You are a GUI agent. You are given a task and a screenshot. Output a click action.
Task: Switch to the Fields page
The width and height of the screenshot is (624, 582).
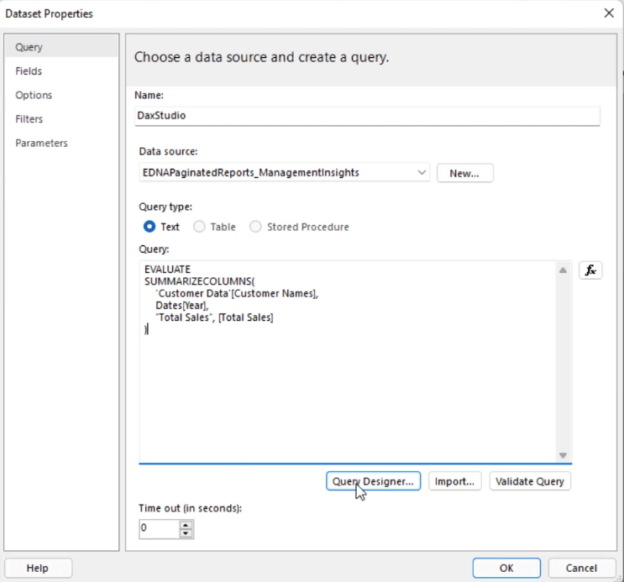[x=29, y=71]
